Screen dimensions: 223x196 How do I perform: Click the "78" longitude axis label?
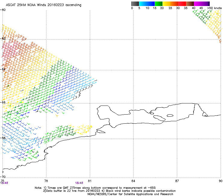(46, 181)
